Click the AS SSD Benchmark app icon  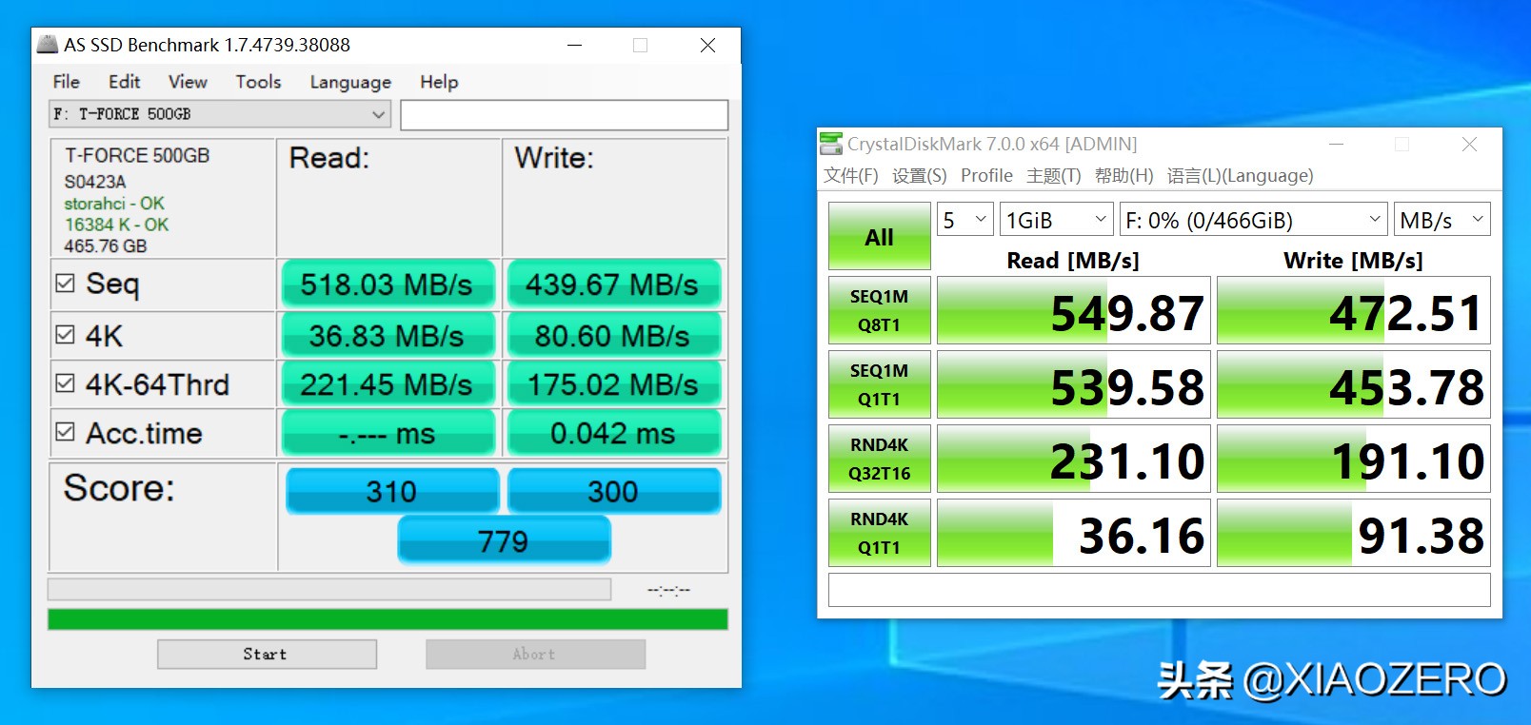47,44
